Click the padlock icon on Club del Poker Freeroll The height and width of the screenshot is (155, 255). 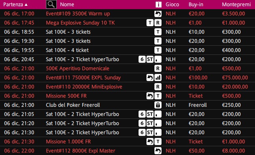pos(158,105)
